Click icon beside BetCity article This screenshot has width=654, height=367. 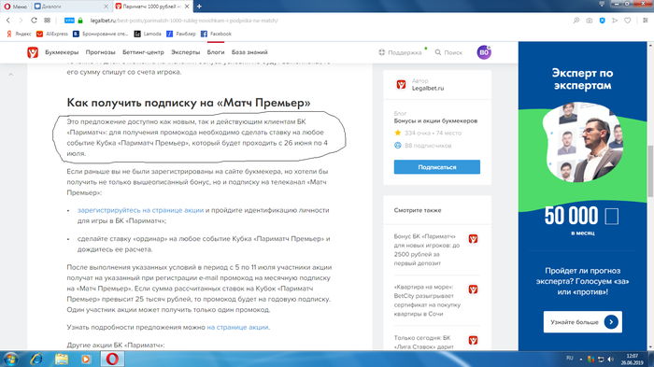(x=473, y=289)
